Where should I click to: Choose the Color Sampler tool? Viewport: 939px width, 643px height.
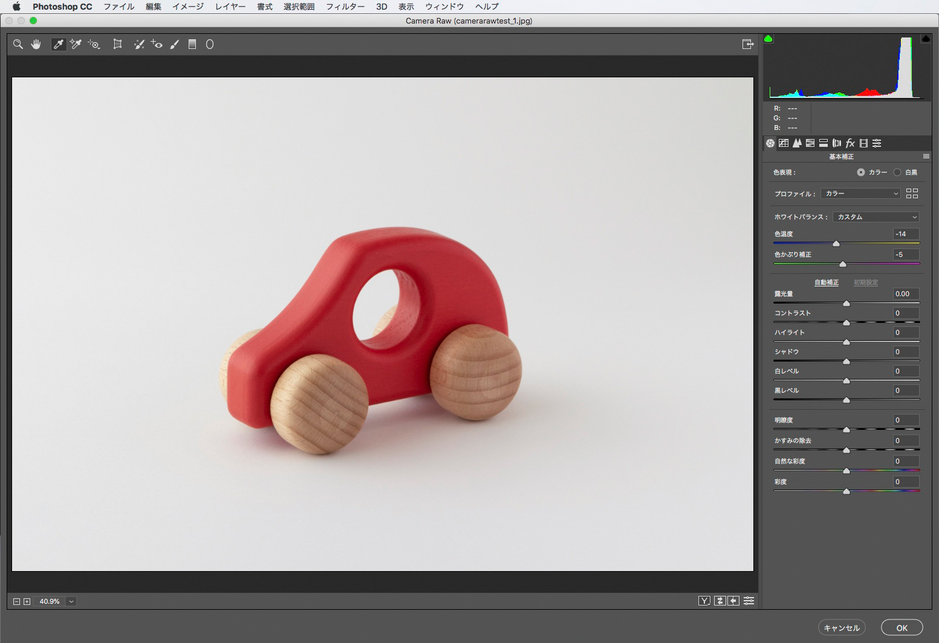[x=76, y=44]
